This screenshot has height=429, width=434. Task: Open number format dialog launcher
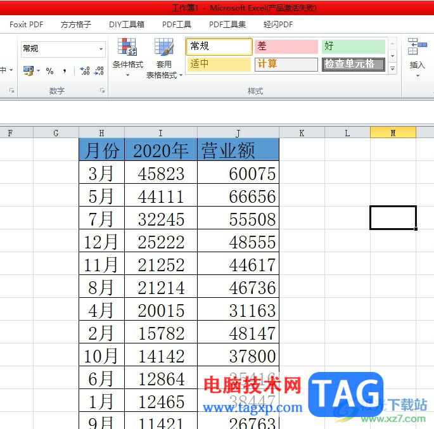point(102,91)
